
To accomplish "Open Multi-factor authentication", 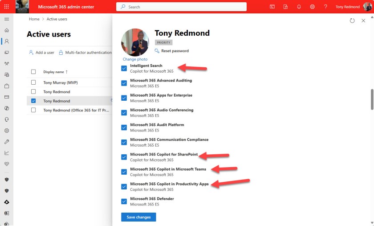I will (85, 52).
